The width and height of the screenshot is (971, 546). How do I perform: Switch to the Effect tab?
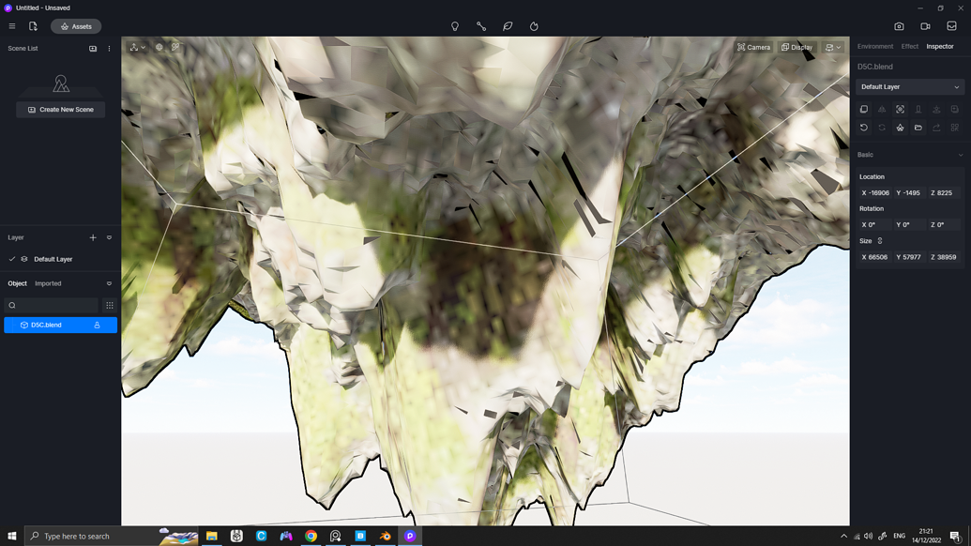click(909, 45)
